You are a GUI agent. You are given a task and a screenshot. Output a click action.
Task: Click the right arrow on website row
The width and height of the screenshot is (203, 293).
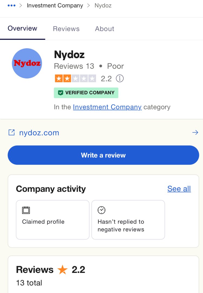pyautogui.click(x=195, y=133)
